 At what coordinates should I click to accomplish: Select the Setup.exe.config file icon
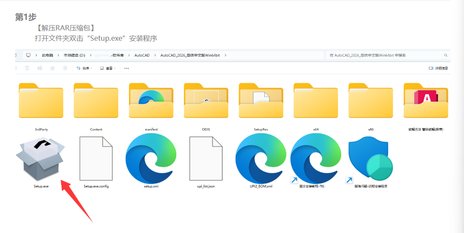(x=96, y=159)
